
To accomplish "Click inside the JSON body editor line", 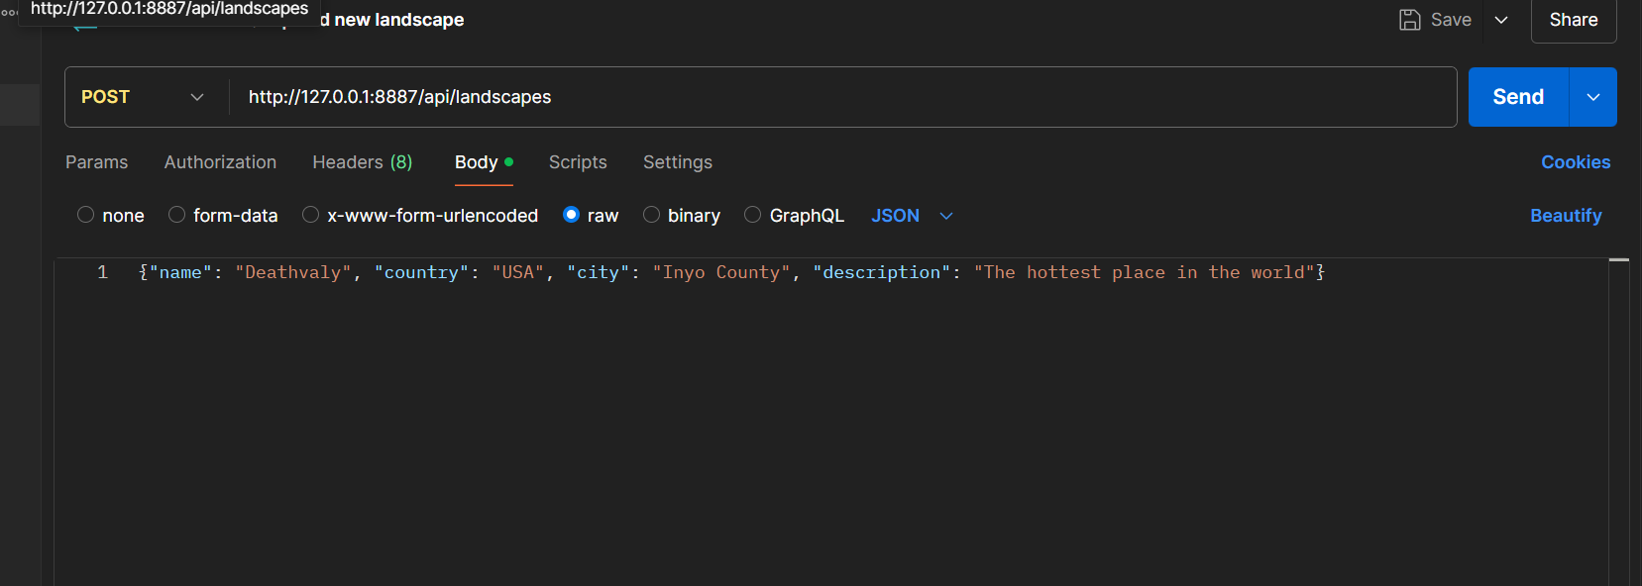I will point(731,272).
